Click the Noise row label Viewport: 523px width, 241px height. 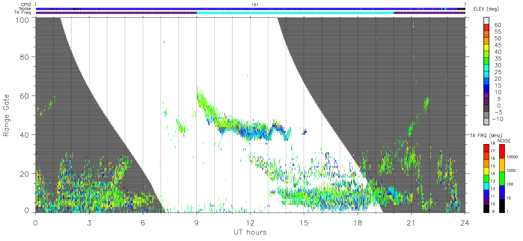[x=26, y=9]
